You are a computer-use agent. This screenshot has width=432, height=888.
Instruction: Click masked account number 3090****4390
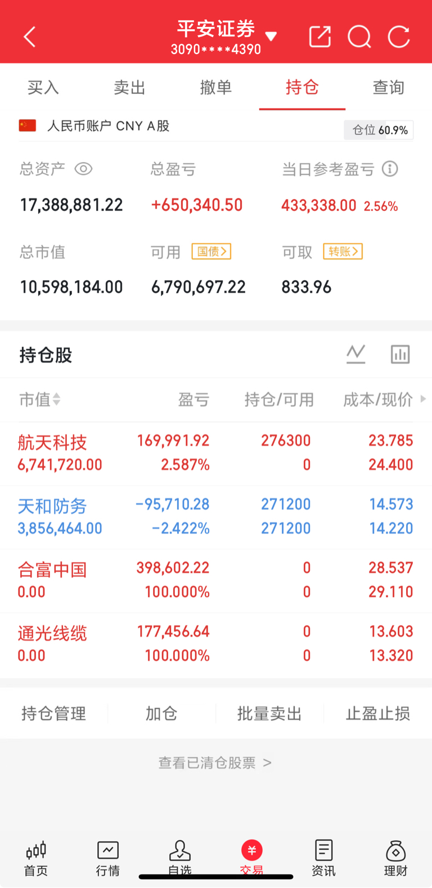pos(216,50)
